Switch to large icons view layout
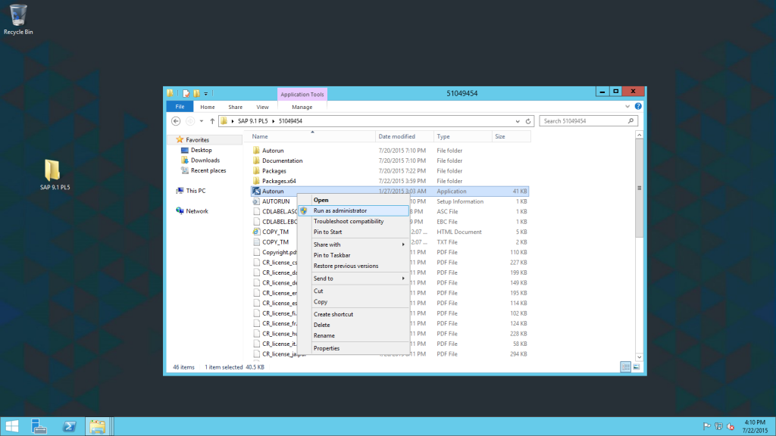Image resolution: width=776 pixels, height=436 pixels. coord(636,367)
